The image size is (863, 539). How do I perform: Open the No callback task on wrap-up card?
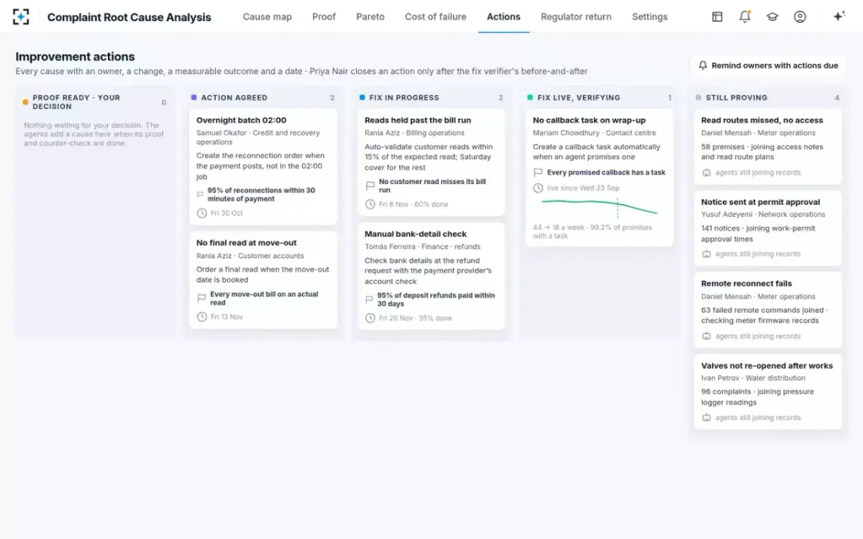pyautogui.click(x=599, y=178)
